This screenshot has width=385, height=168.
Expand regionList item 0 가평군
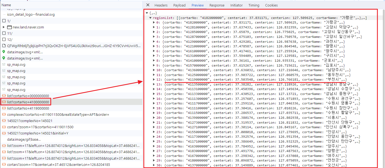click(154, 22)
